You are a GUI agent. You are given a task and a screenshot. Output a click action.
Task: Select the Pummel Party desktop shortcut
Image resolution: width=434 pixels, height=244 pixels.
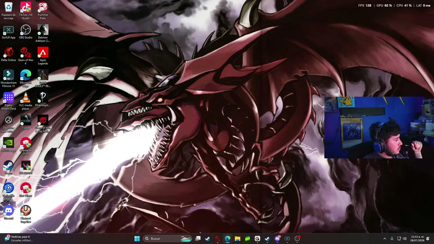[43, 11]
